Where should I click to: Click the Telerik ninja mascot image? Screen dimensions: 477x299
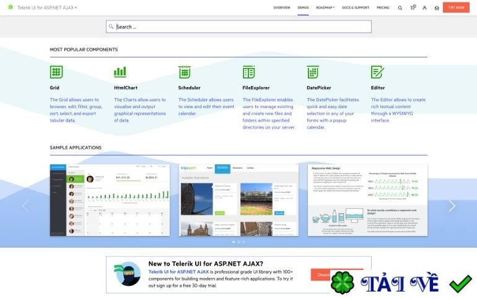pos(128,274)
